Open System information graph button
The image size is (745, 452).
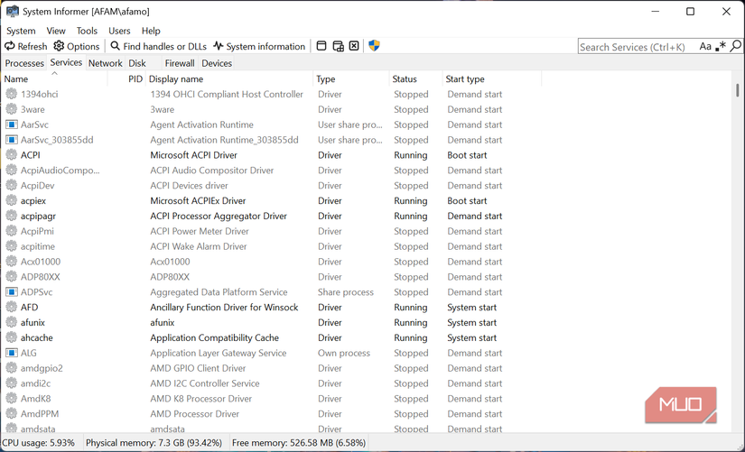point(259,47)
